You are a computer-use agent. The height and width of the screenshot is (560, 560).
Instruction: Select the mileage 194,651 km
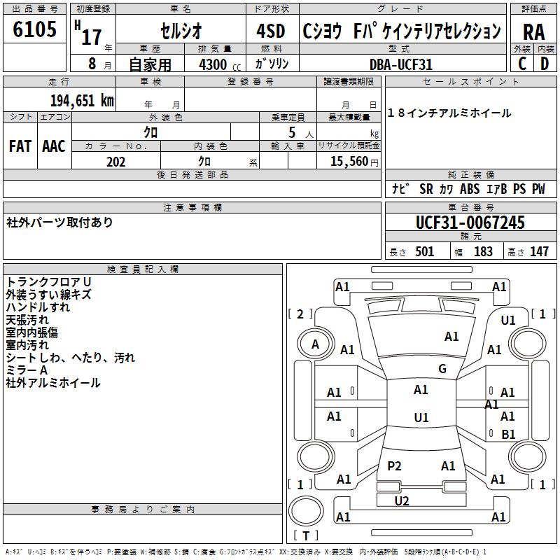point(82,101)
